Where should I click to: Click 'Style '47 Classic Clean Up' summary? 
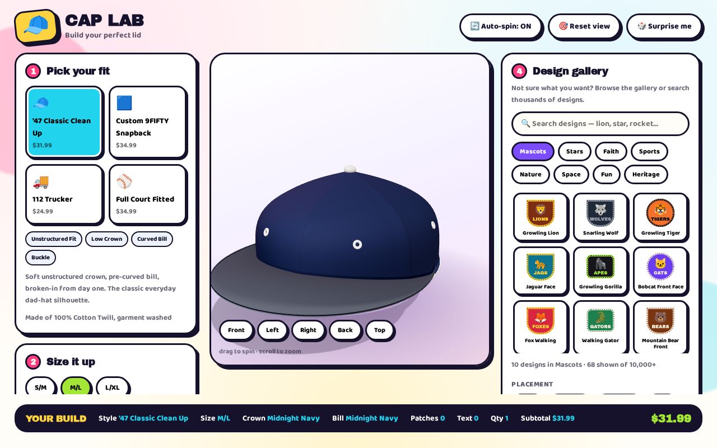click(x=143, y=418)
